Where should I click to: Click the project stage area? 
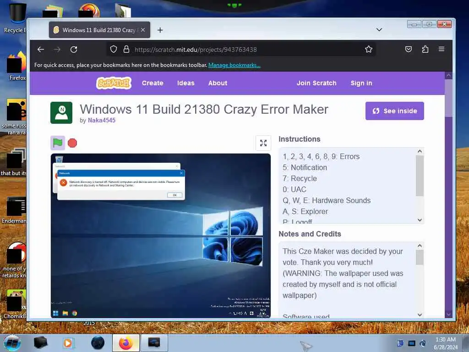point(161,236)
